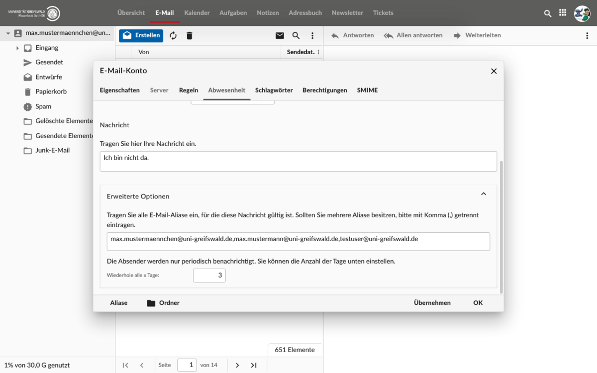Viewport: 597px width, 373px height.
Task: Click the envelope mark-as-read icon
Action: pyautogui.click(x=280, y=36)
